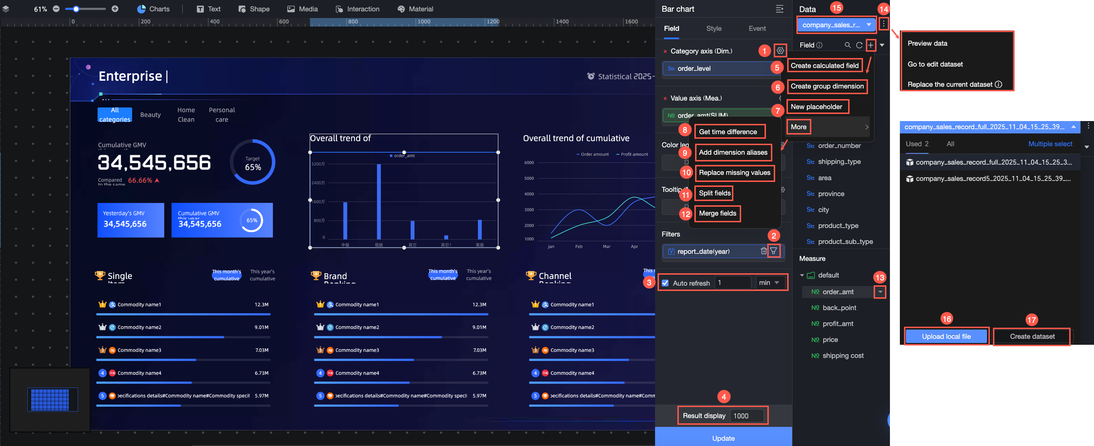Enable Multiple select in dataset list
The image size is (1094, 446).
click(1050, 144)
